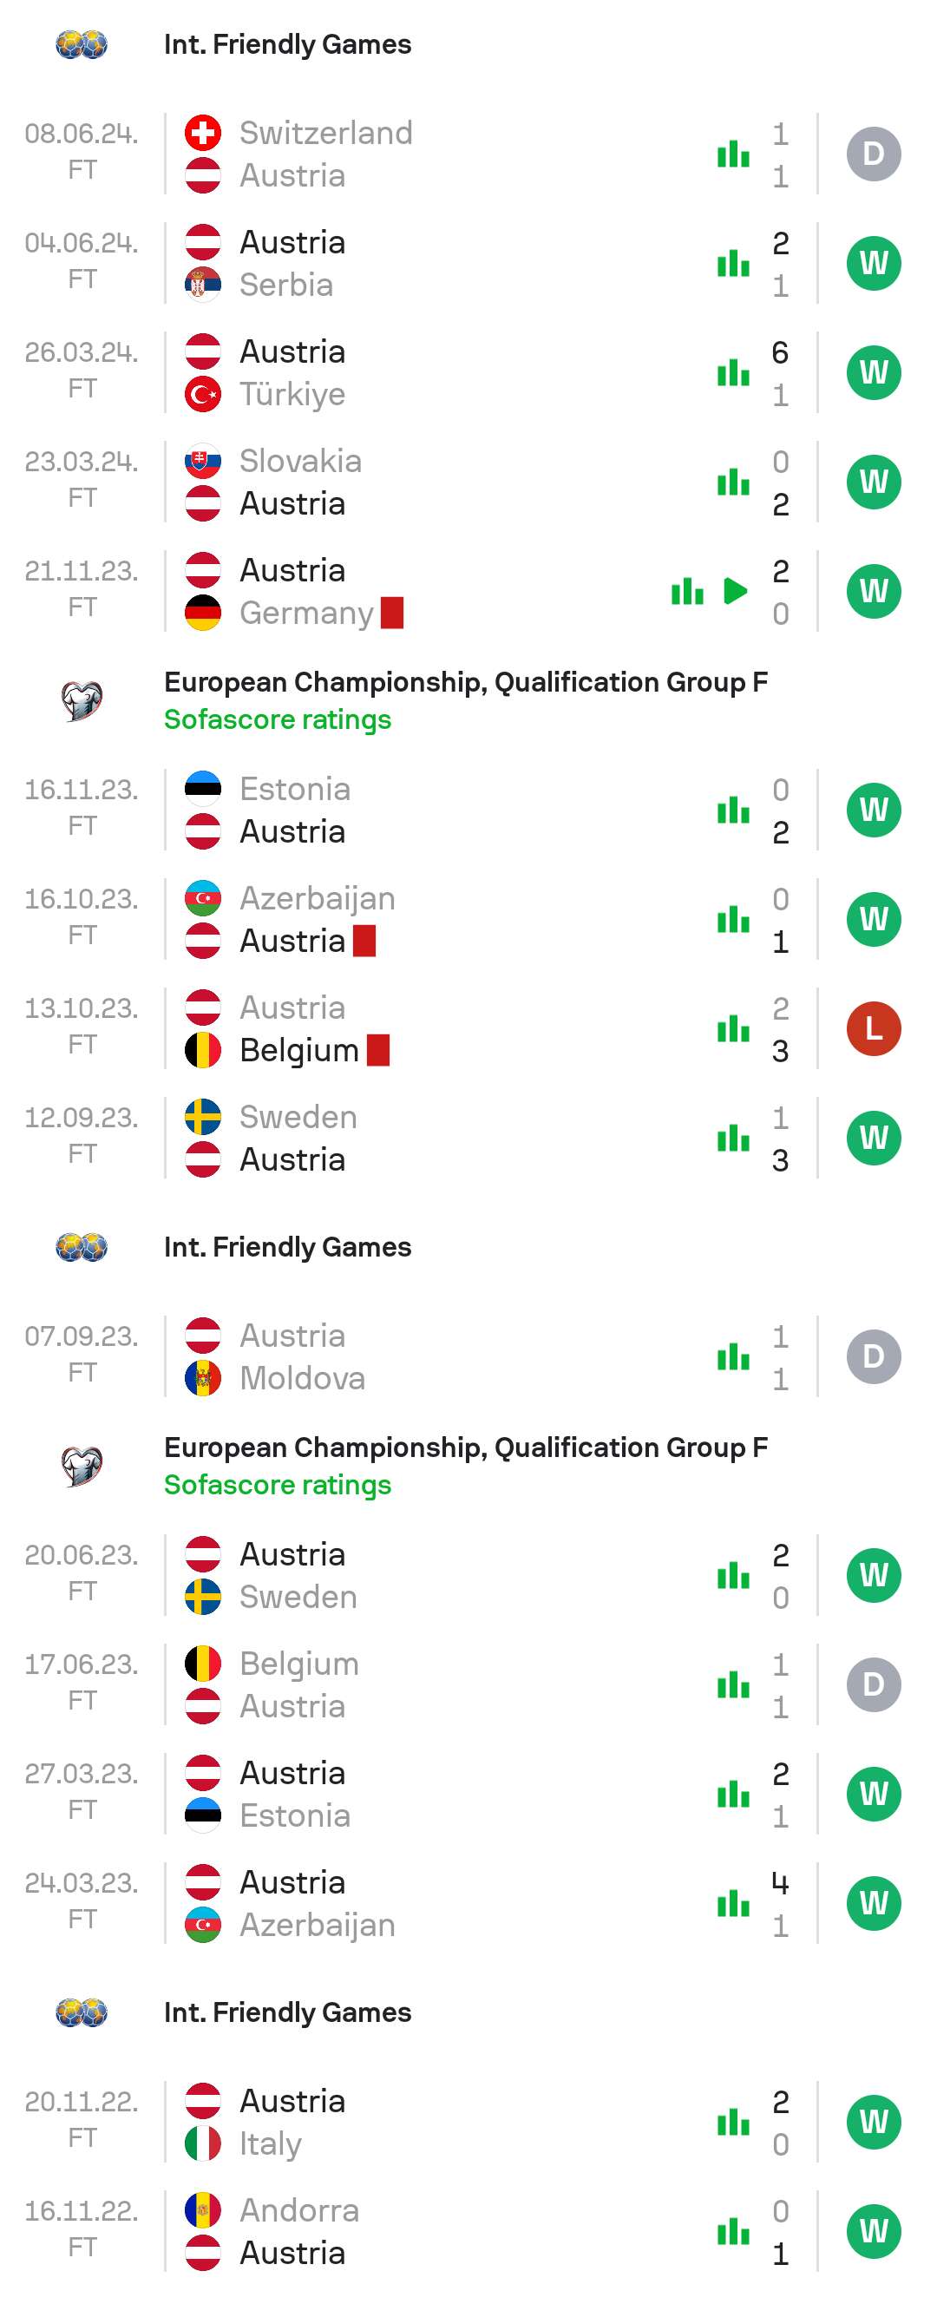Click stats icon for Austria vs Moldova
This screenshot has width=937, height=2304.
pos(732,1357)
